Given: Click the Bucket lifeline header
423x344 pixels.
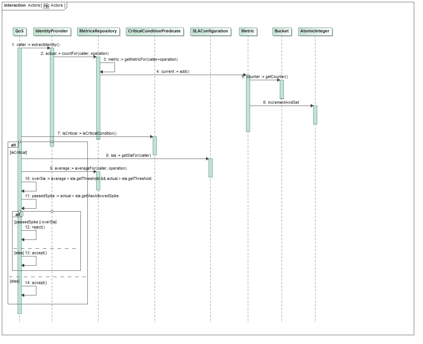Looking at the screenshot, I should click(x=282, y=31).
